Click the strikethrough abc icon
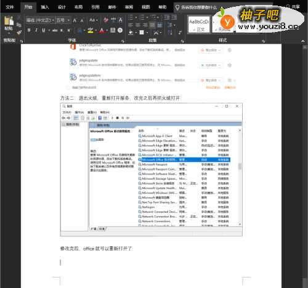The image size is (308, 288). point(55,31)
